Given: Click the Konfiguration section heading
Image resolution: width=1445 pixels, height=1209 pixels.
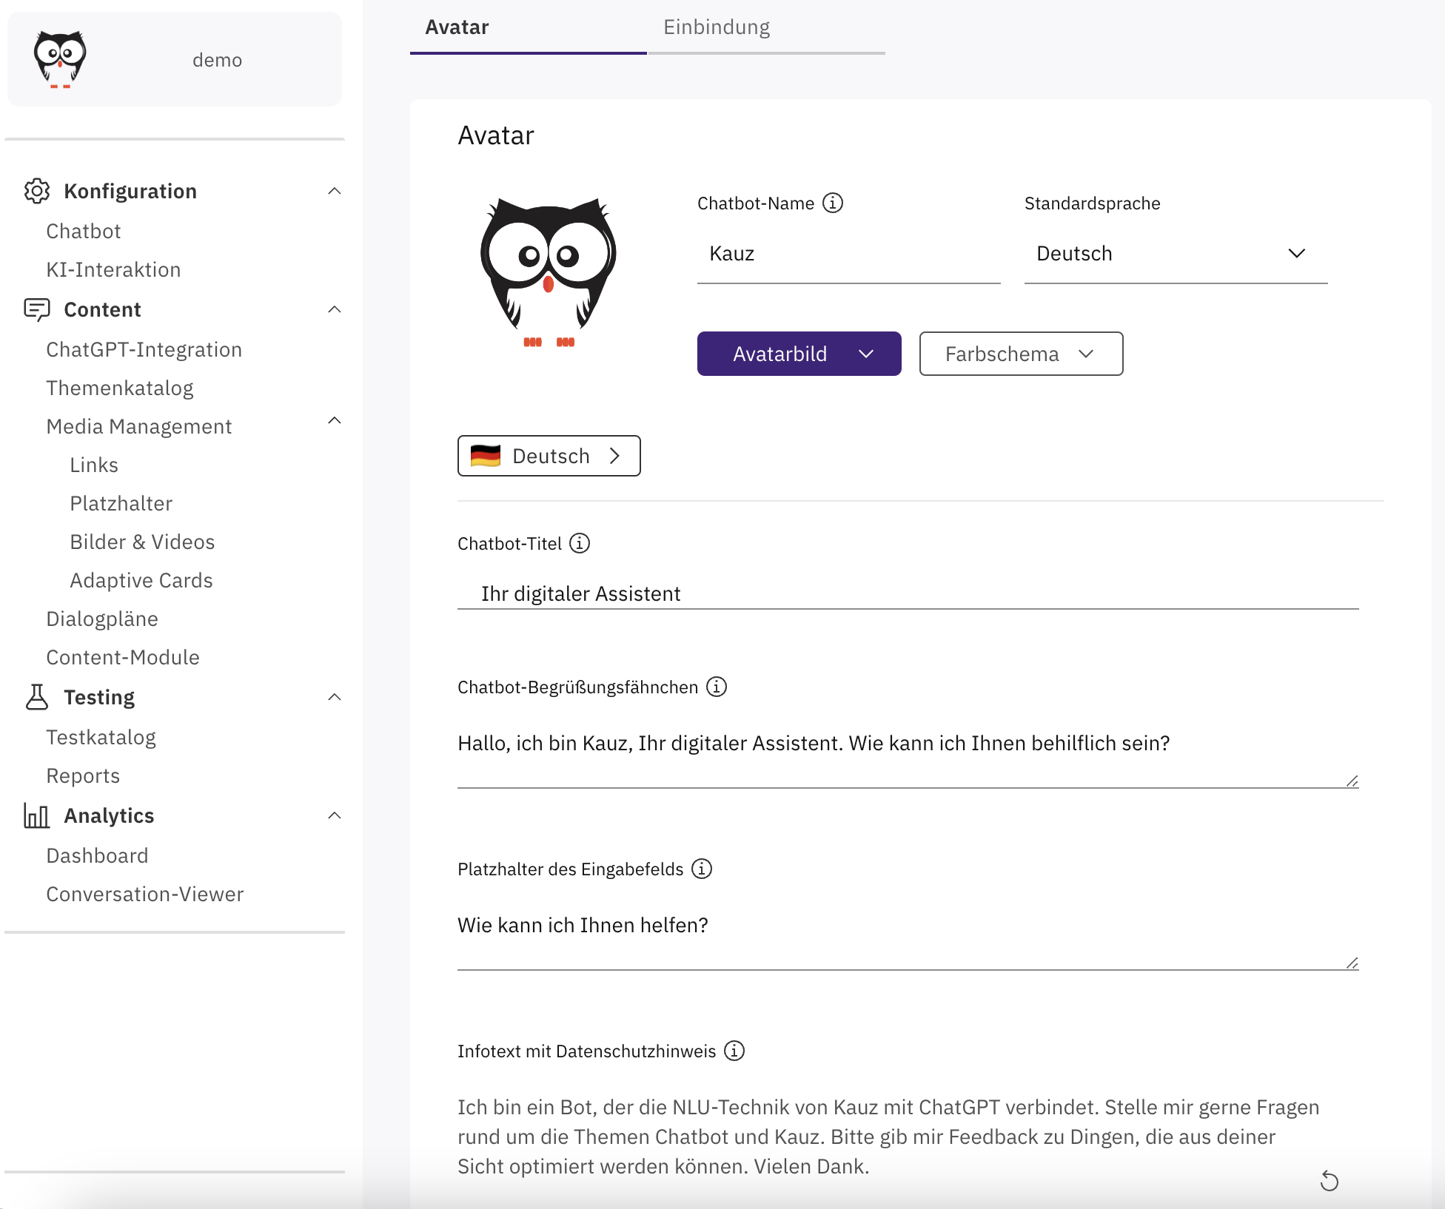Looking at the screenshot, I should pos(130,191).
